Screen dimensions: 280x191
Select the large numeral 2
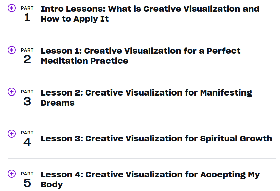click(27, 60)
